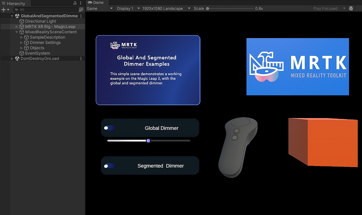Enable the Segmented Dimmer toggle switch
This screenshot has height=215, width=362.
tap(109, 166)
